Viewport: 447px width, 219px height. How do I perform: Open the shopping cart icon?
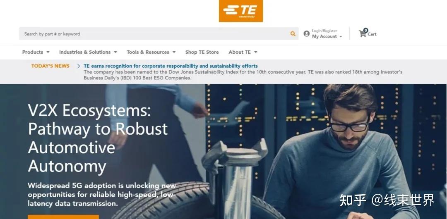coord(362,34)
